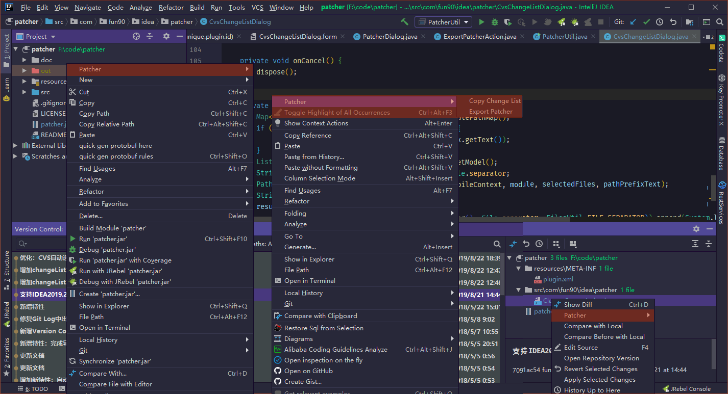The image size is (728, 394).
Task: Select Build Module 'patcher' menu entry
Action: pos(160,228)
